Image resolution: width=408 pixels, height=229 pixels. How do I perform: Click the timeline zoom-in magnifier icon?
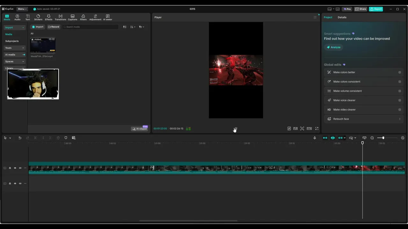403,138
